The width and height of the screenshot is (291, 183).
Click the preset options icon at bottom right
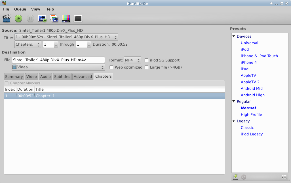pyautogui.click(x=284, y=177)
